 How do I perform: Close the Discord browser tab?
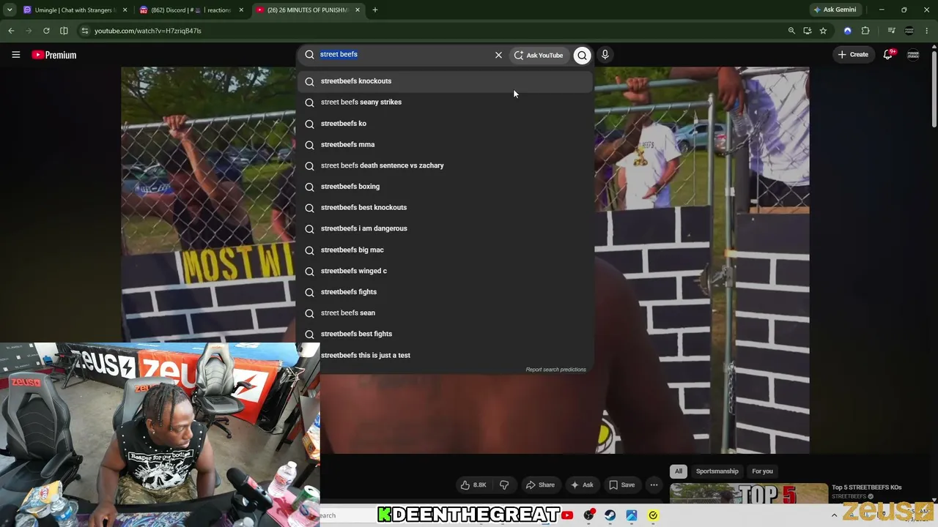(241, 10)
